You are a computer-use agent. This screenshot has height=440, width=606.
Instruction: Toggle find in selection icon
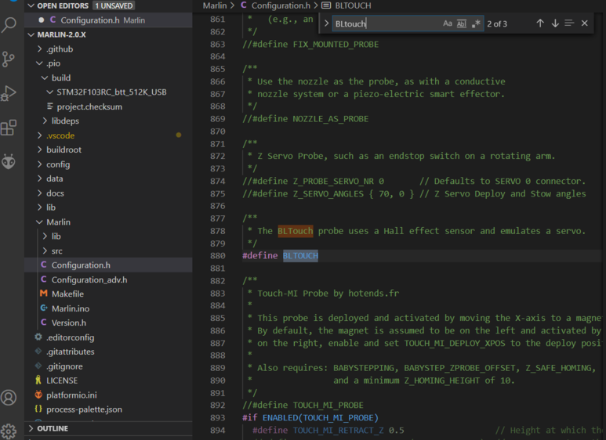click(x=569, y=23)
